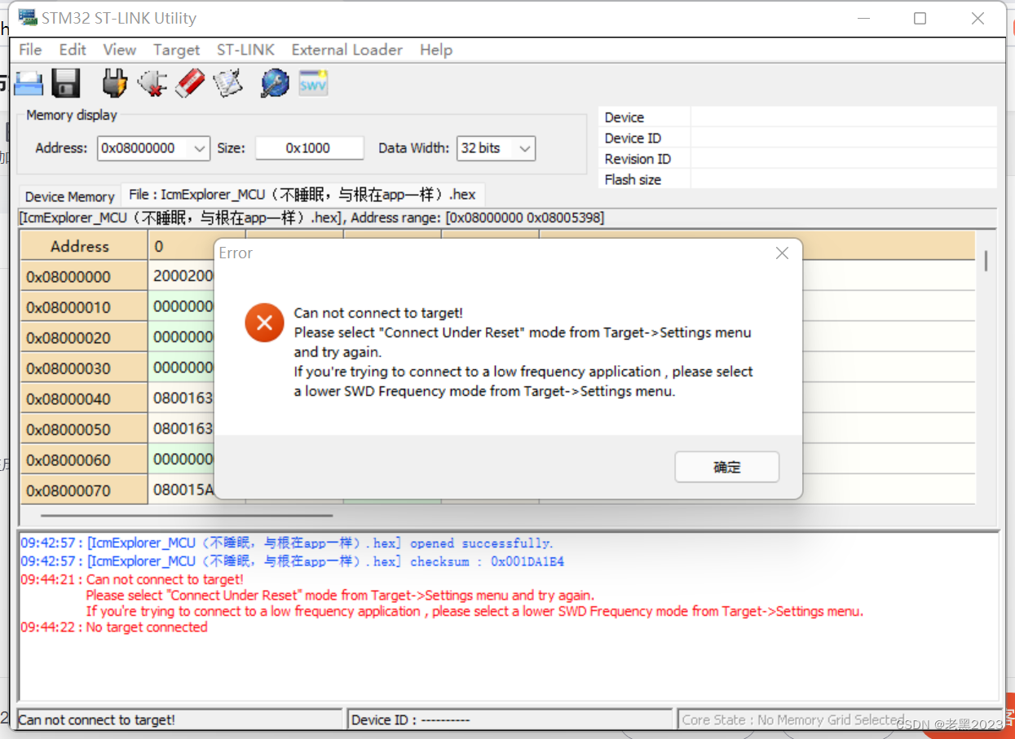Viewport: 1015px width, 739px height.
Task: Select address row 0x08000020
Action: 84,338
